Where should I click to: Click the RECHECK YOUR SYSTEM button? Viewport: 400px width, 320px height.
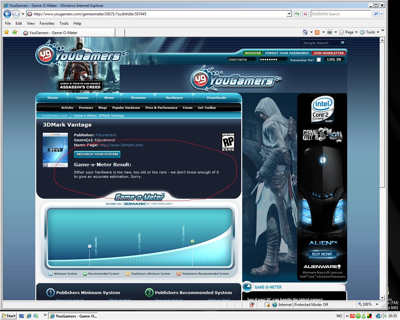click(x=97, y=154)
